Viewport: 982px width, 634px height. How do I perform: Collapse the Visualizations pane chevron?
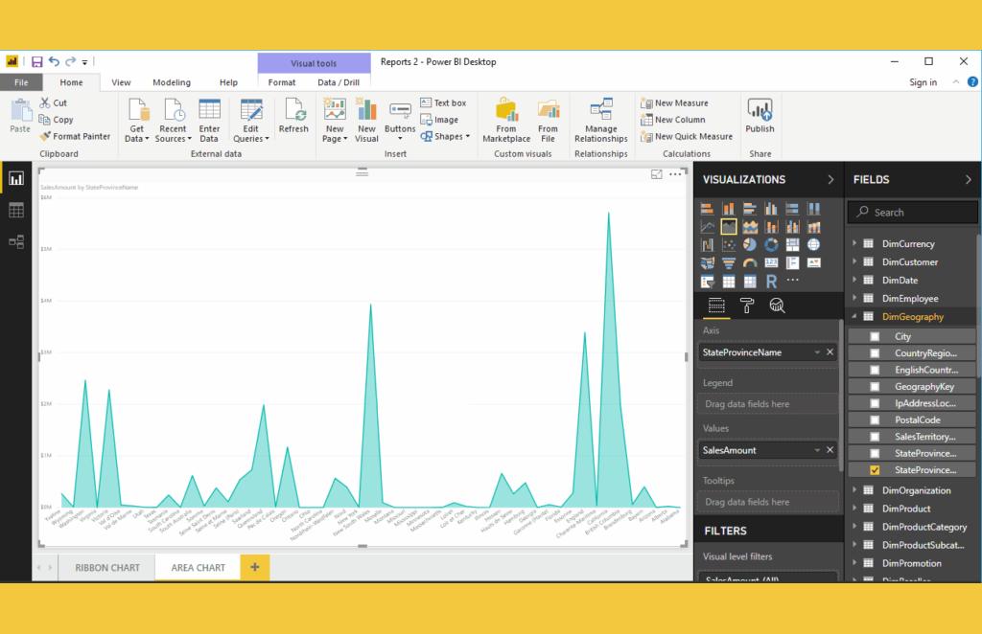831,179
